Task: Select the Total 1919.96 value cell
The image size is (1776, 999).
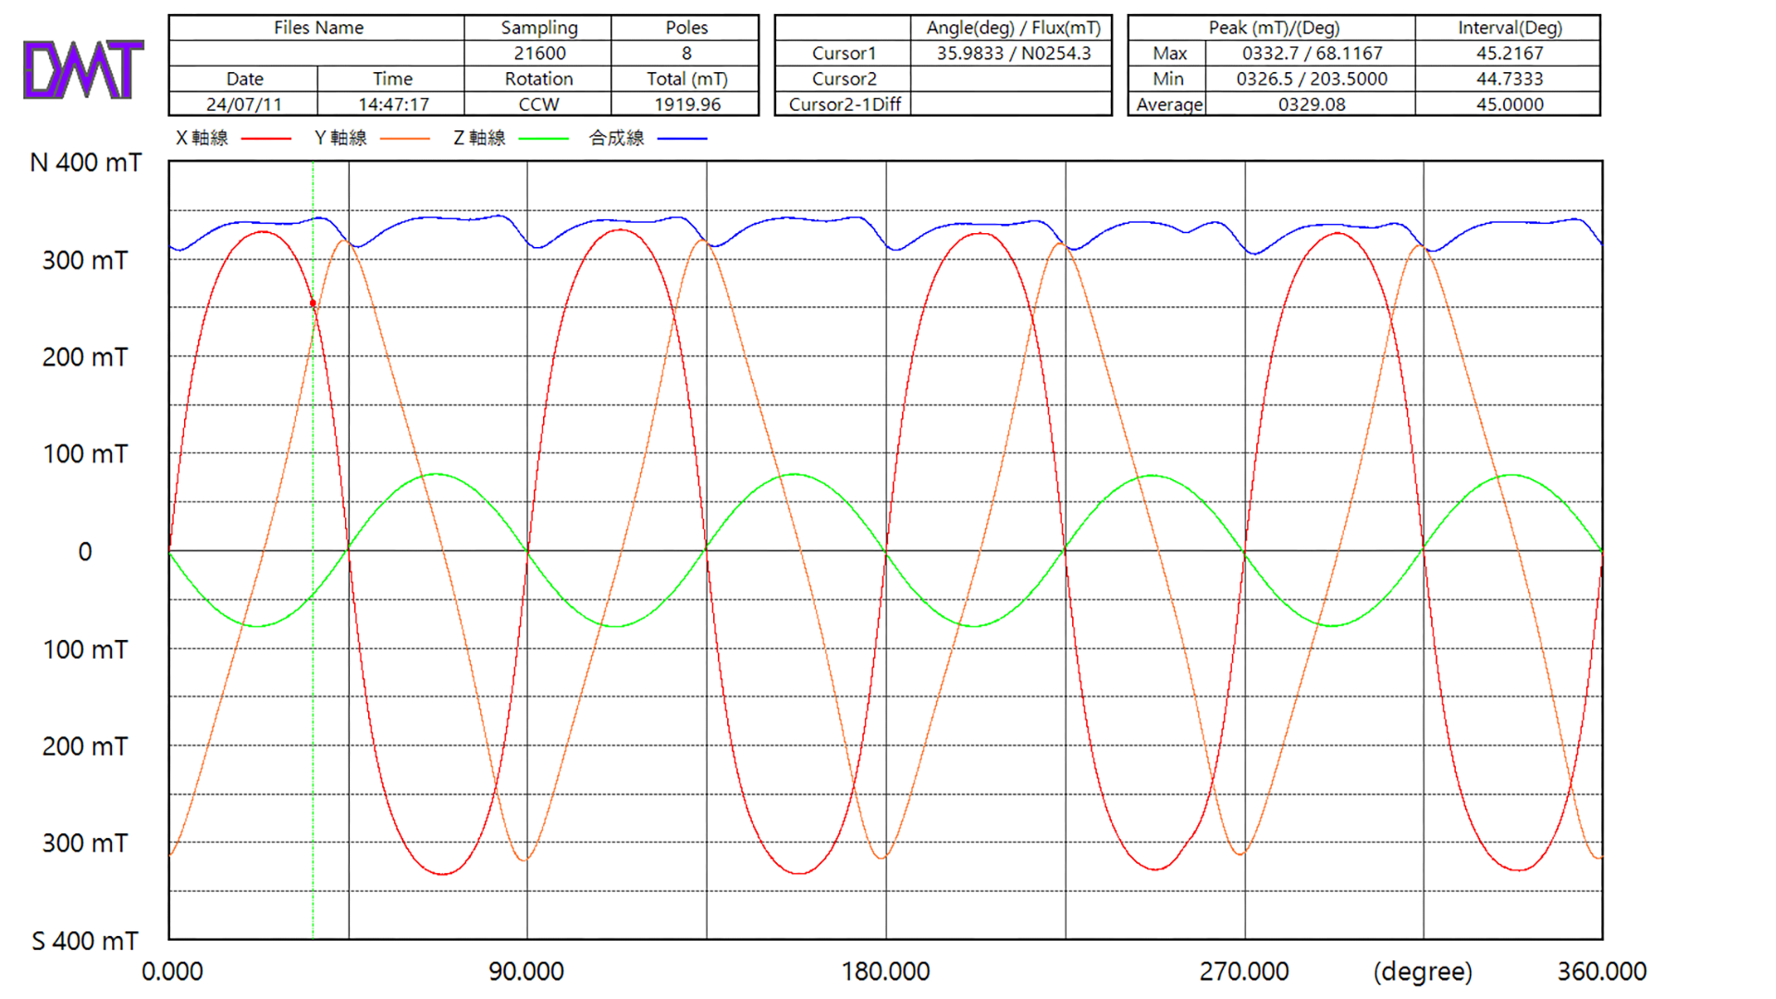Action: (685, 105)
